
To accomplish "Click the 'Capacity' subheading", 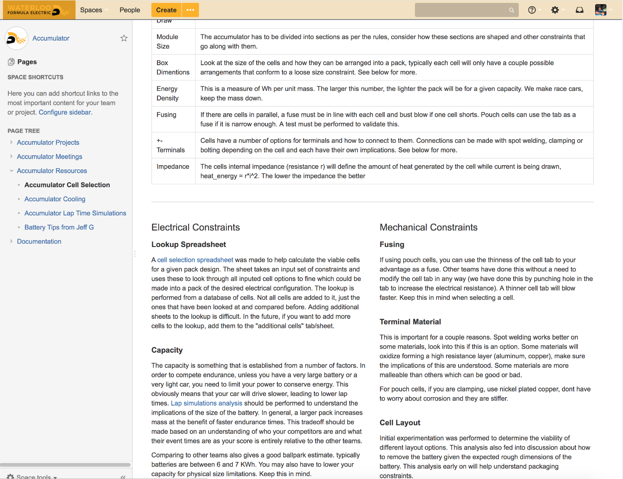I will pos(167,350).
